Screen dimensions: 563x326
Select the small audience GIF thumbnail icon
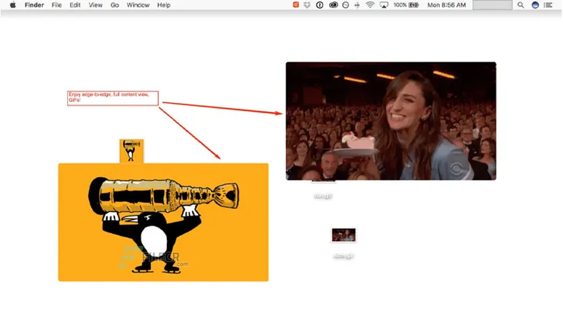coord(343,235)
